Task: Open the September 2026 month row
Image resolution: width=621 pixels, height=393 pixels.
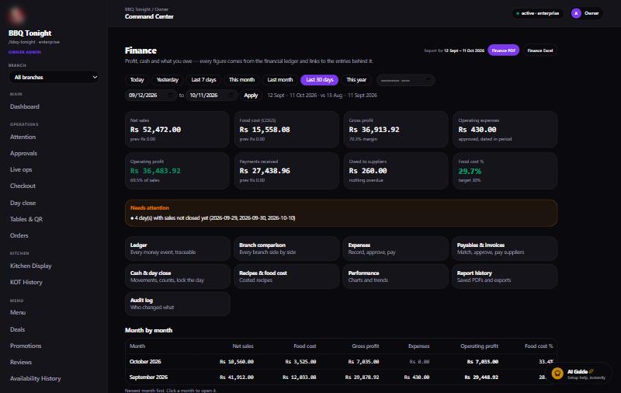Action: click(x=341, y=377)
